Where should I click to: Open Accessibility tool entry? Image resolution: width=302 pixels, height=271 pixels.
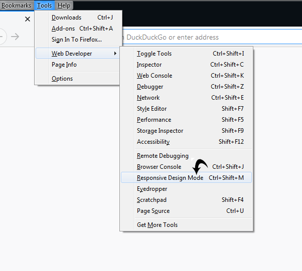[x=186, y=142]
